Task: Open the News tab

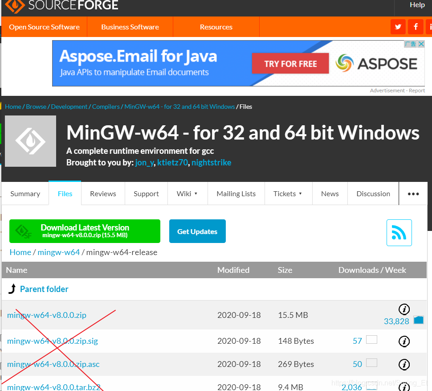Action: click(x=330, y=194)
